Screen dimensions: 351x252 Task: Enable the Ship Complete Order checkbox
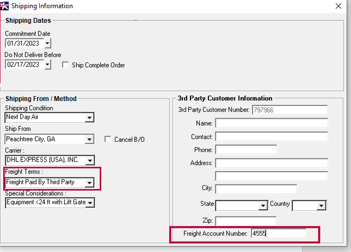[65, 65]
